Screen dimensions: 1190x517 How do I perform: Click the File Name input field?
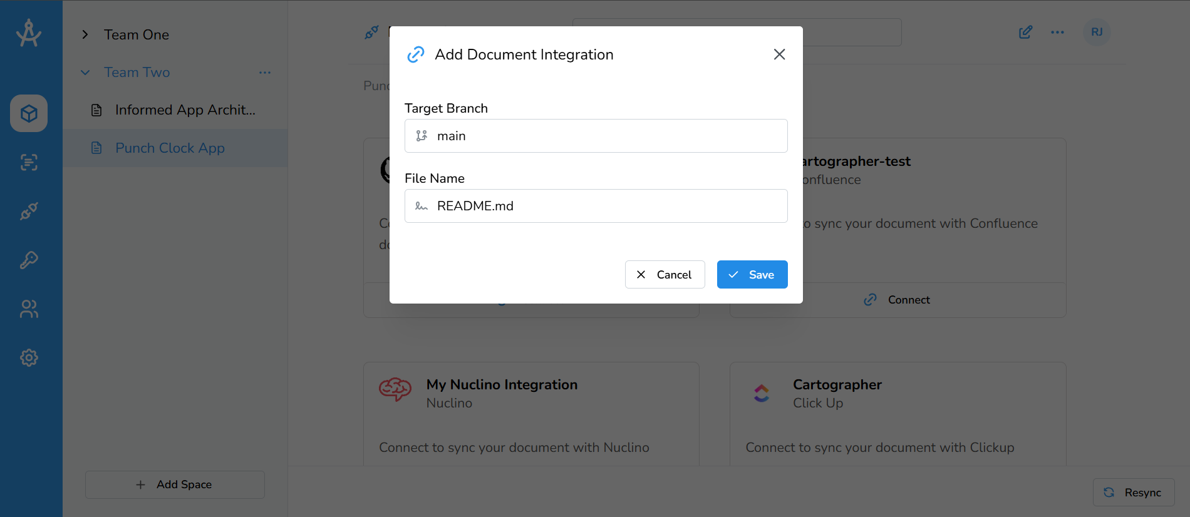point(596,206)
